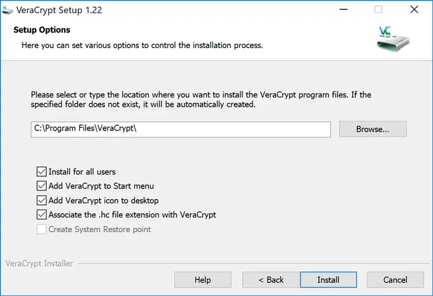Cancel the VeraCrypt setup

click(395, 280)
